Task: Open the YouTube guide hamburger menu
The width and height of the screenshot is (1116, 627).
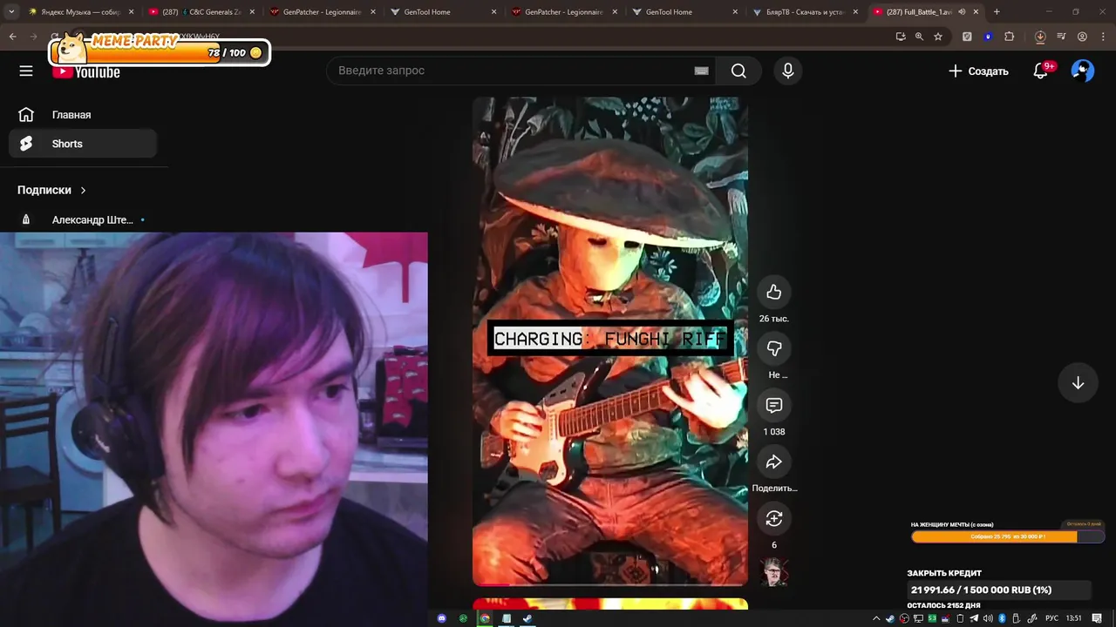Action: point(26,71)
